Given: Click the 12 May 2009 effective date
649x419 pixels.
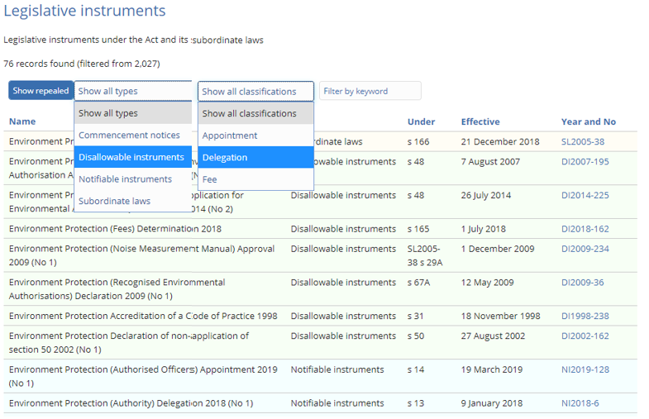Looking at the screenshot, I should pyautogui.click(x=487, y=283).
